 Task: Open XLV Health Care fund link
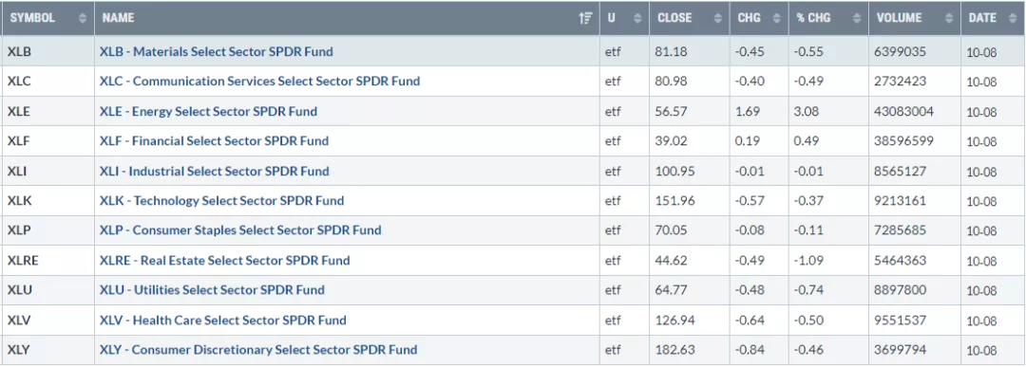pos(223,320)
